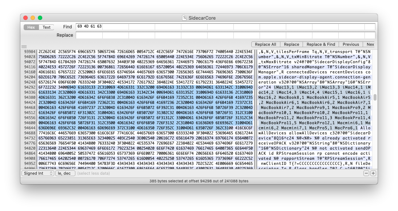
Task: Switch find mode to Text
Action: click(x=47, y=27)
